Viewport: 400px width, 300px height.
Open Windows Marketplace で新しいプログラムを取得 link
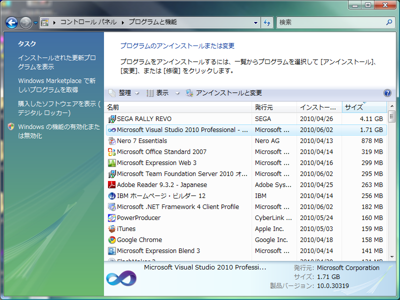(x=56, y=85)
